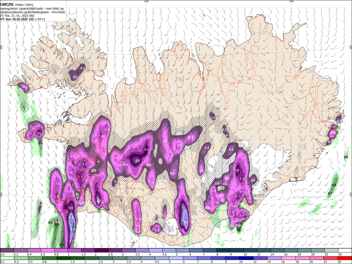Pick top legend swatch between 4 and 4.5

pyautogui.click(x=156, y=251)
